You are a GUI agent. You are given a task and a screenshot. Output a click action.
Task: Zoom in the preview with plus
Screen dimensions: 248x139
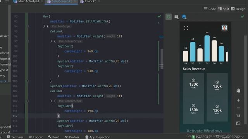(x=238, y=100)
